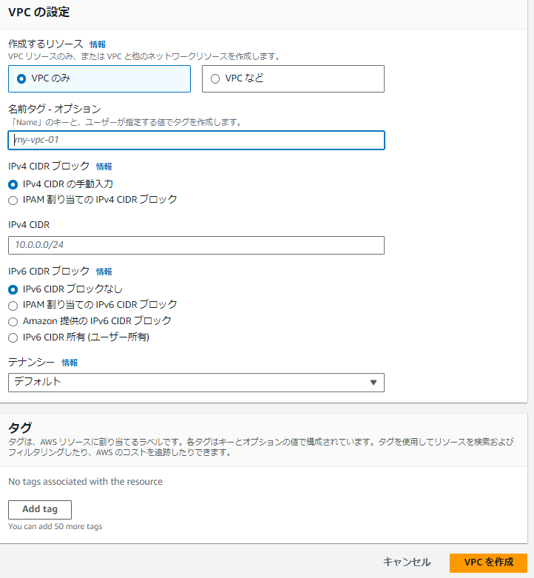Click the "VPC の設定" heading
Viewport: 534px width, 578px height.
[38, 12]
